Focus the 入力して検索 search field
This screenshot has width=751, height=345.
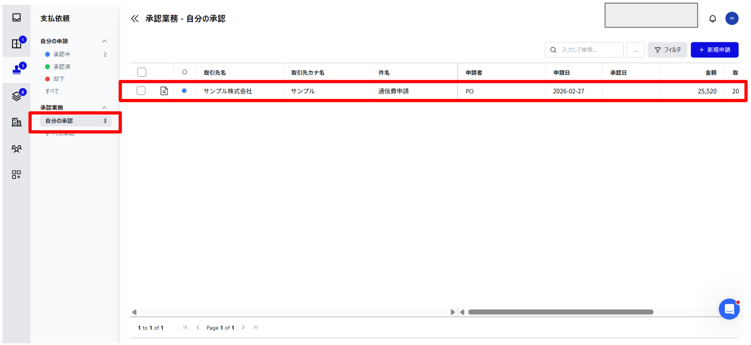point(584,50)
